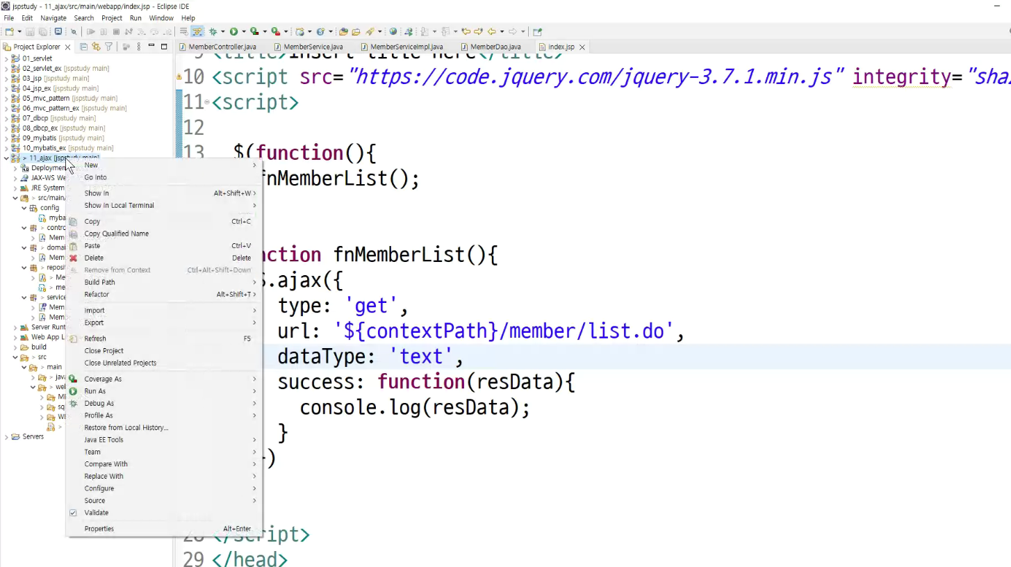Choose Copy Qualified Name in context menu

click(x=164, y=233)
